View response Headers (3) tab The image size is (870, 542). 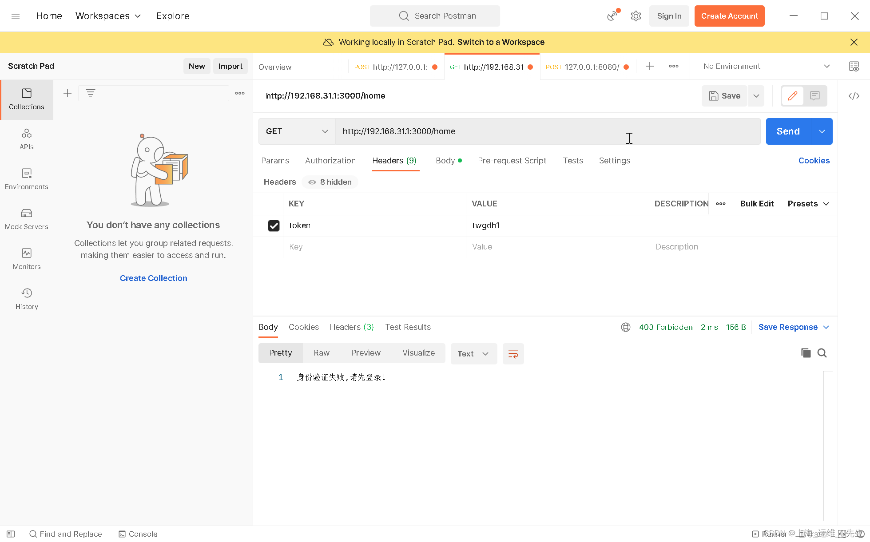point(352,327)
